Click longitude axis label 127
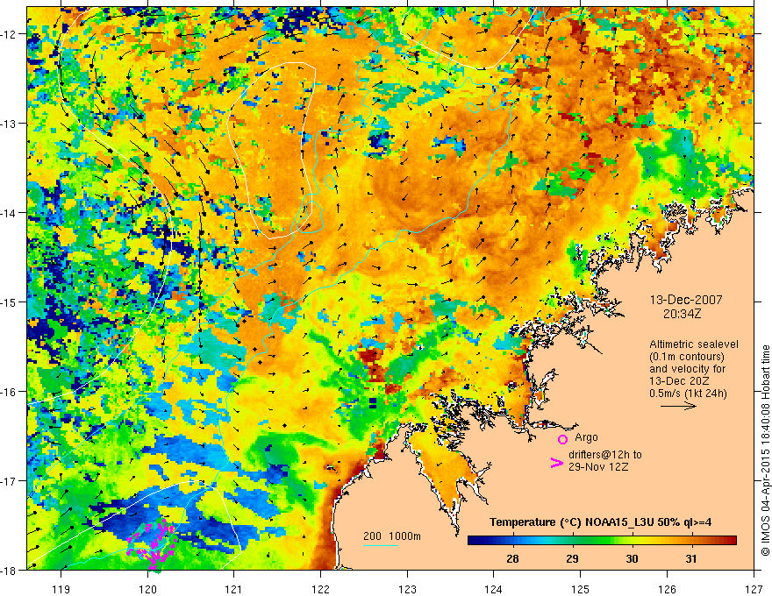Viewport: 772px width, 596px height. (x=754, y=589)
